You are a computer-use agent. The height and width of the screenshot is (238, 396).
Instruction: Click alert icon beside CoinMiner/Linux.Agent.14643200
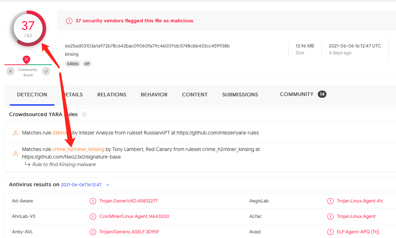pos(93,216)
